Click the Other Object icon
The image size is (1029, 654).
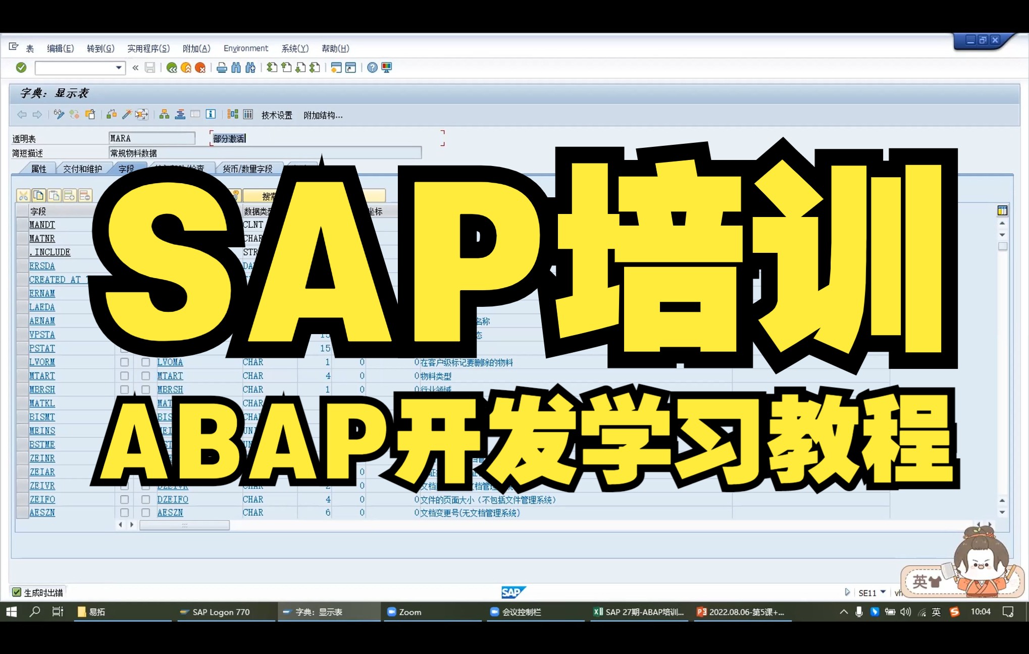click(90, 115)
